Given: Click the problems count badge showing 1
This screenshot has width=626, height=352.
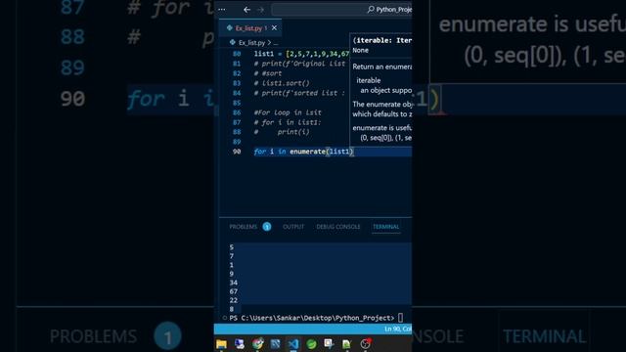Looking at the screenshot, I should (x=267, y=227).
